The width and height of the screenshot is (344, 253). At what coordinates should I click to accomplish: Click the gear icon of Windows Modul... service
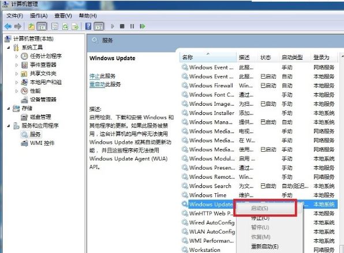pos(185,159)
